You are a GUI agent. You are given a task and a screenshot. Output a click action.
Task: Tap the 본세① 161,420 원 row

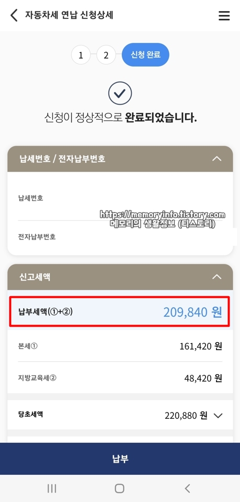pyautogui.click(x=120, y=346)
